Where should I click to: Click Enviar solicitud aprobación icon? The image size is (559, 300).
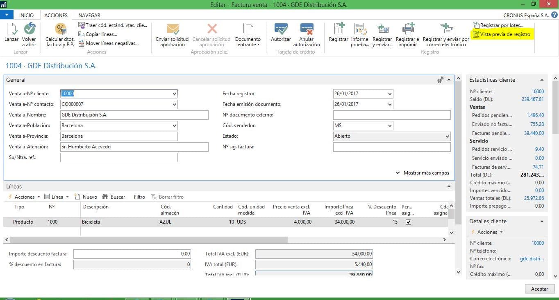(x=173, y=29)
